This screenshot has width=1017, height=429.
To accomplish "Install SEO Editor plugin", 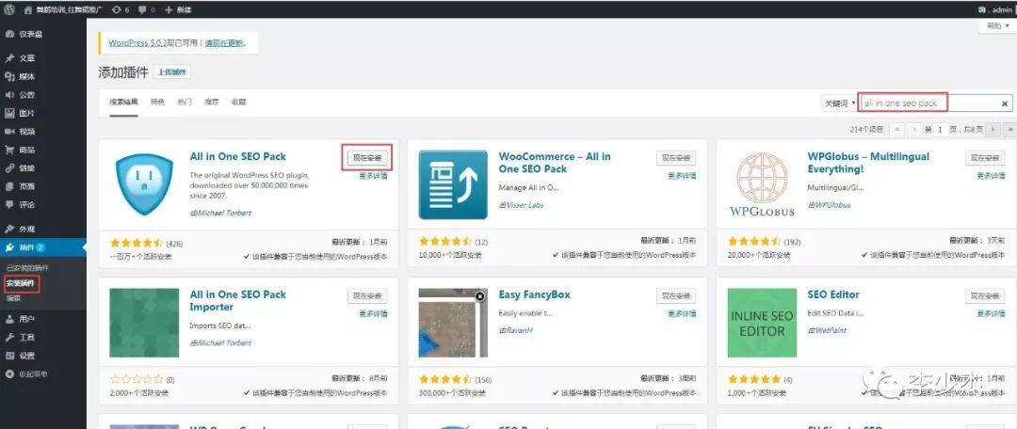I will pos(985,295).
